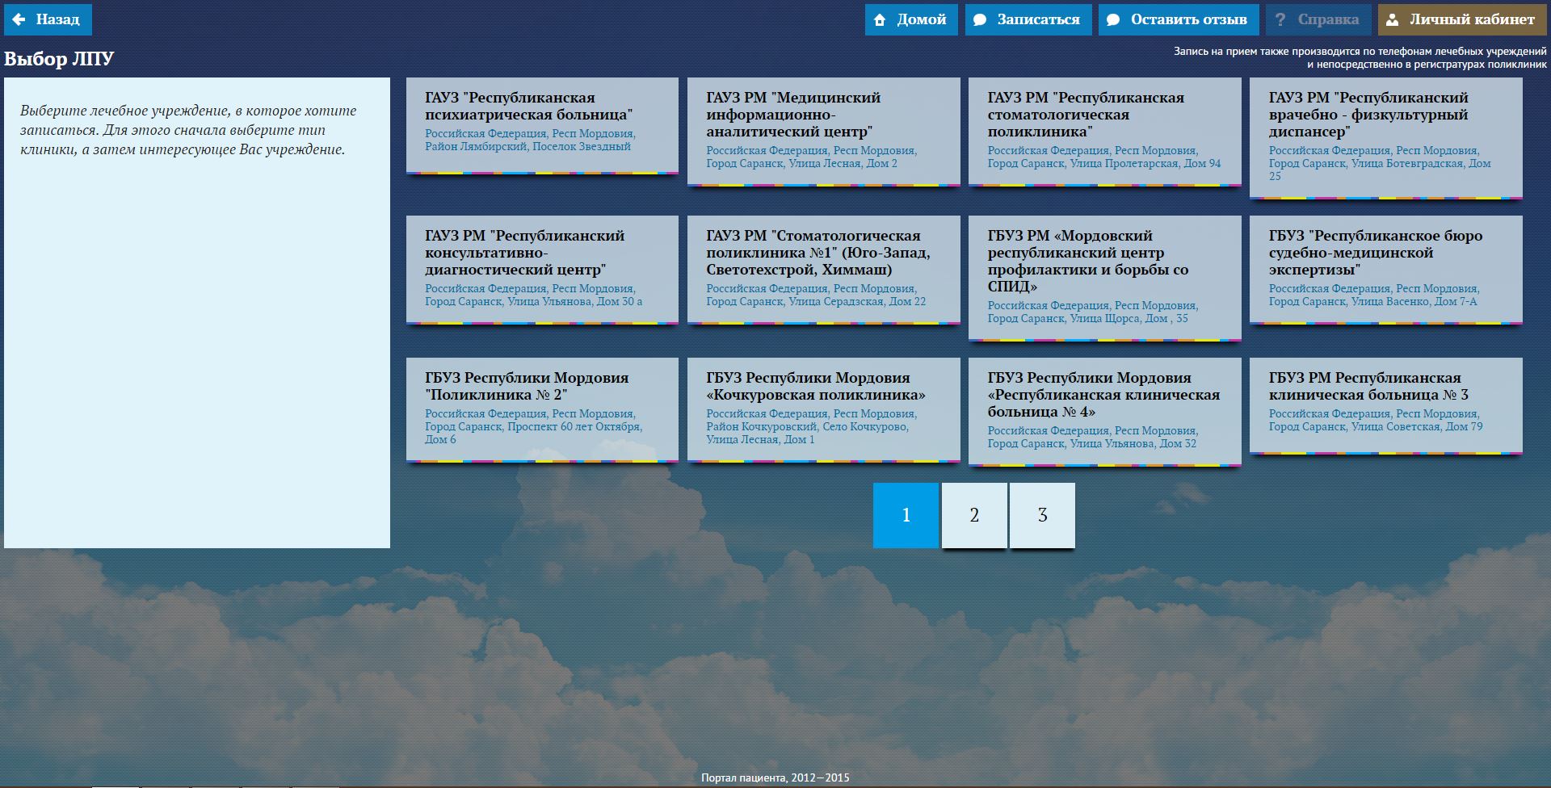The image size is (1551, 788).
Task: Select Республиканское бюро судебно-медицинской экспертизы
Action: pos(1385,270)
